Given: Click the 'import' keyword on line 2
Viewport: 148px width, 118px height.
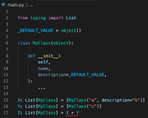Looking at the screenshot, I should [56, 18].
